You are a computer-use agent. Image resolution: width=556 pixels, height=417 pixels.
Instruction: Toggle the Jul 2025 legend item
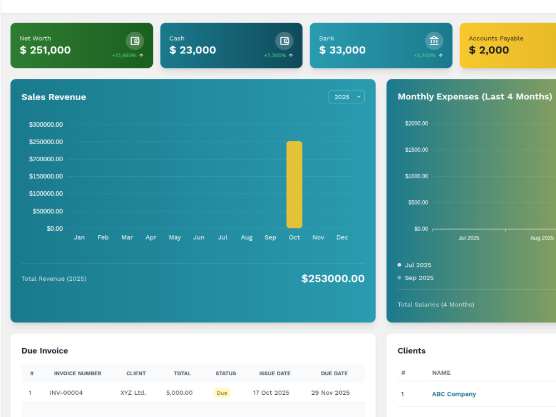coord(414,265)
